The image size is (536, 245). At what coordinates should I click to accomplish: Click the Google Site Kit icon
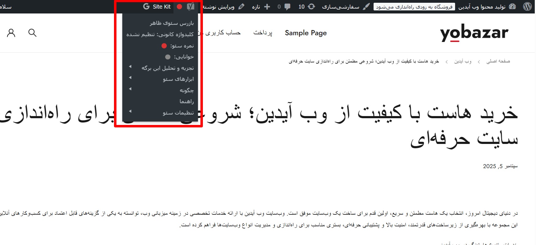point(146,6)
